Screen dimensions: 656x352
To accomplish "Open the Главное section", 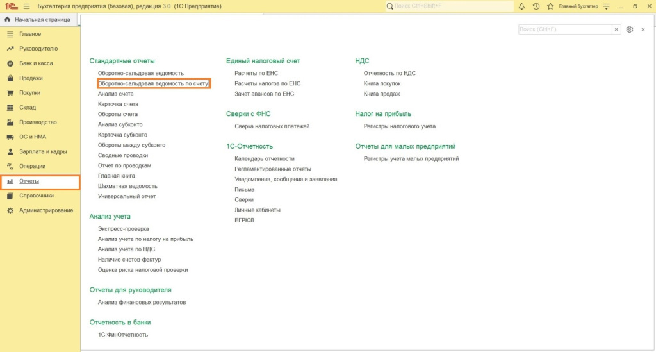I will [x=30, y=34].
